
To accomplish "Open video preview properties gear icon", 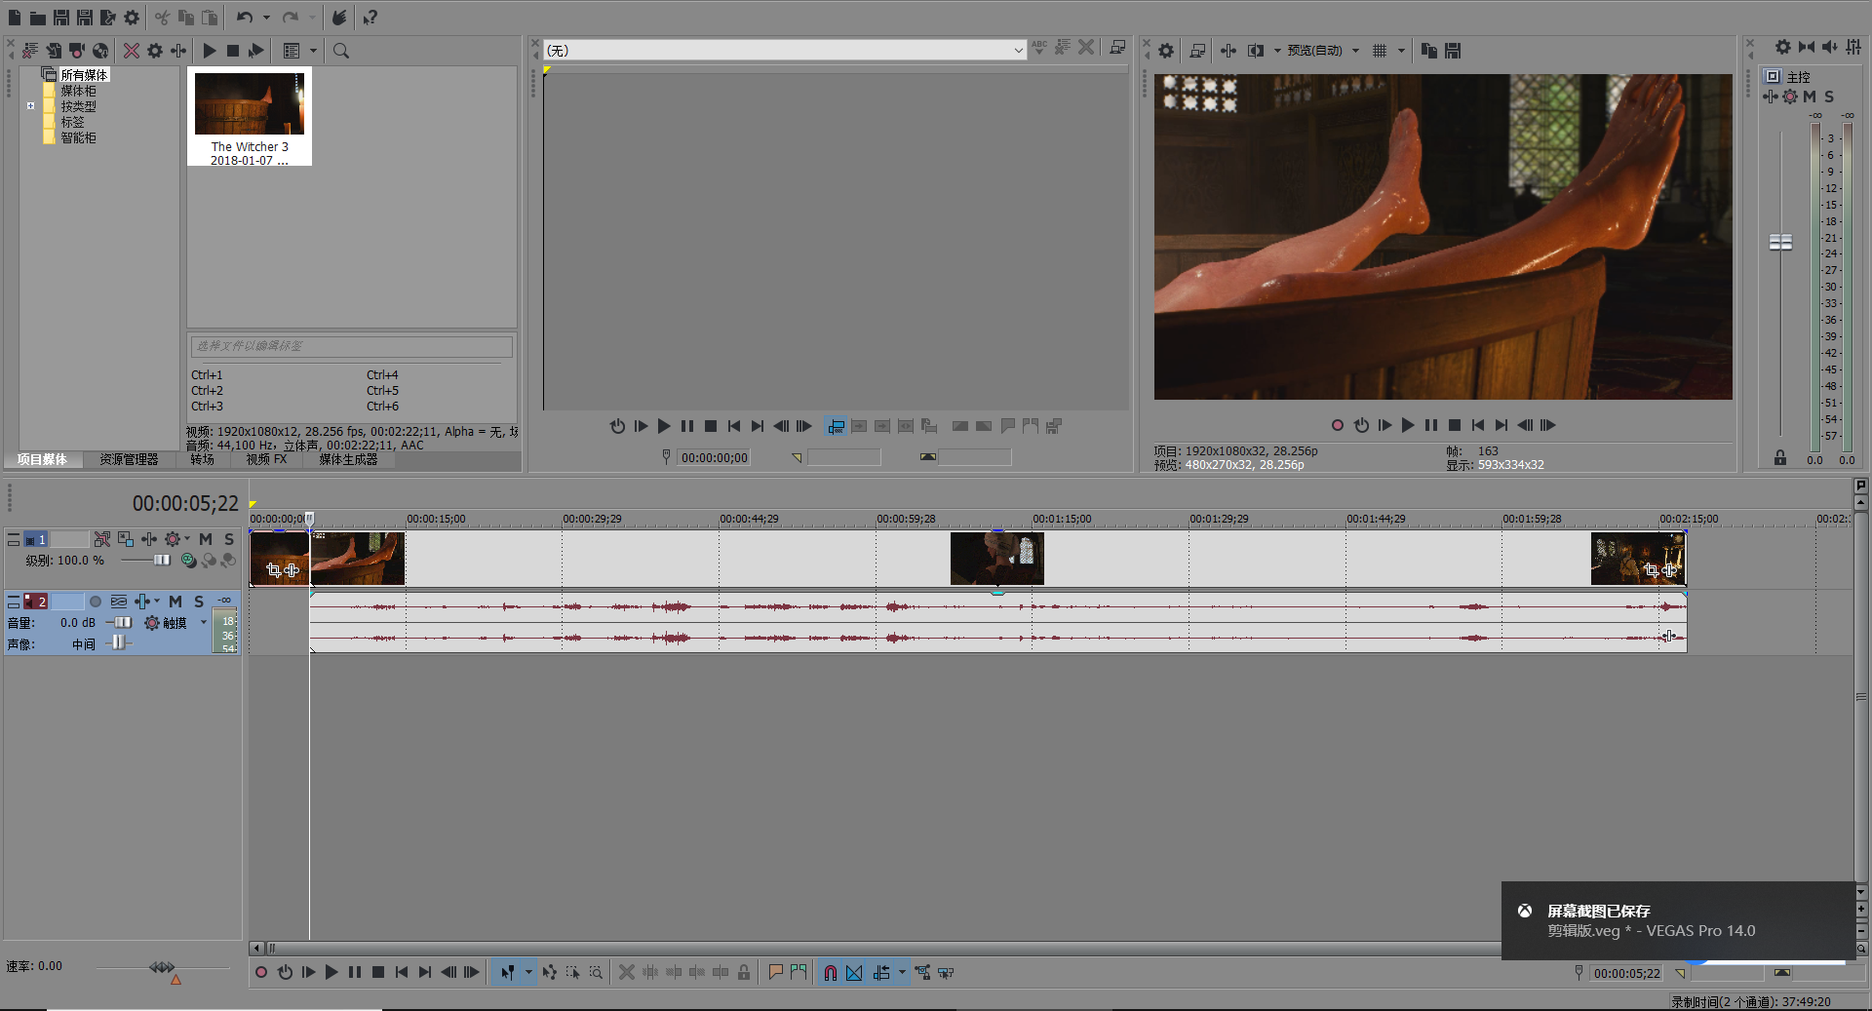I will (1166, 51).
